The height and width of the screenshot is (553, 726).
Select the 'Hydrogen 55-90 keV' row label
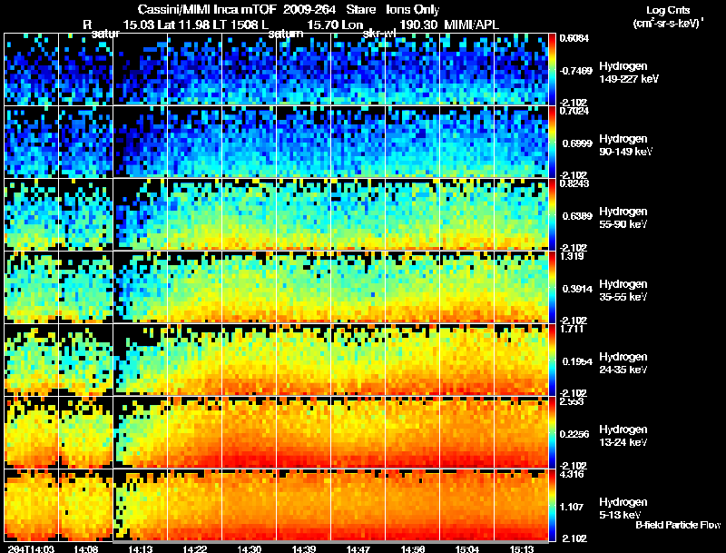click(623, 218)
